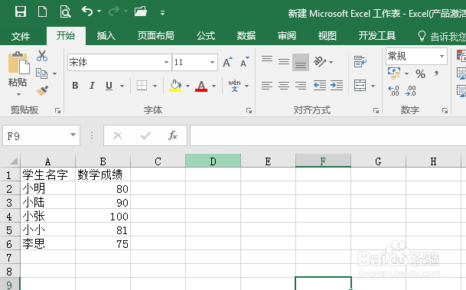Switch to the 插入 ribbon tab

pyautogui.click(x=106, y=36)
